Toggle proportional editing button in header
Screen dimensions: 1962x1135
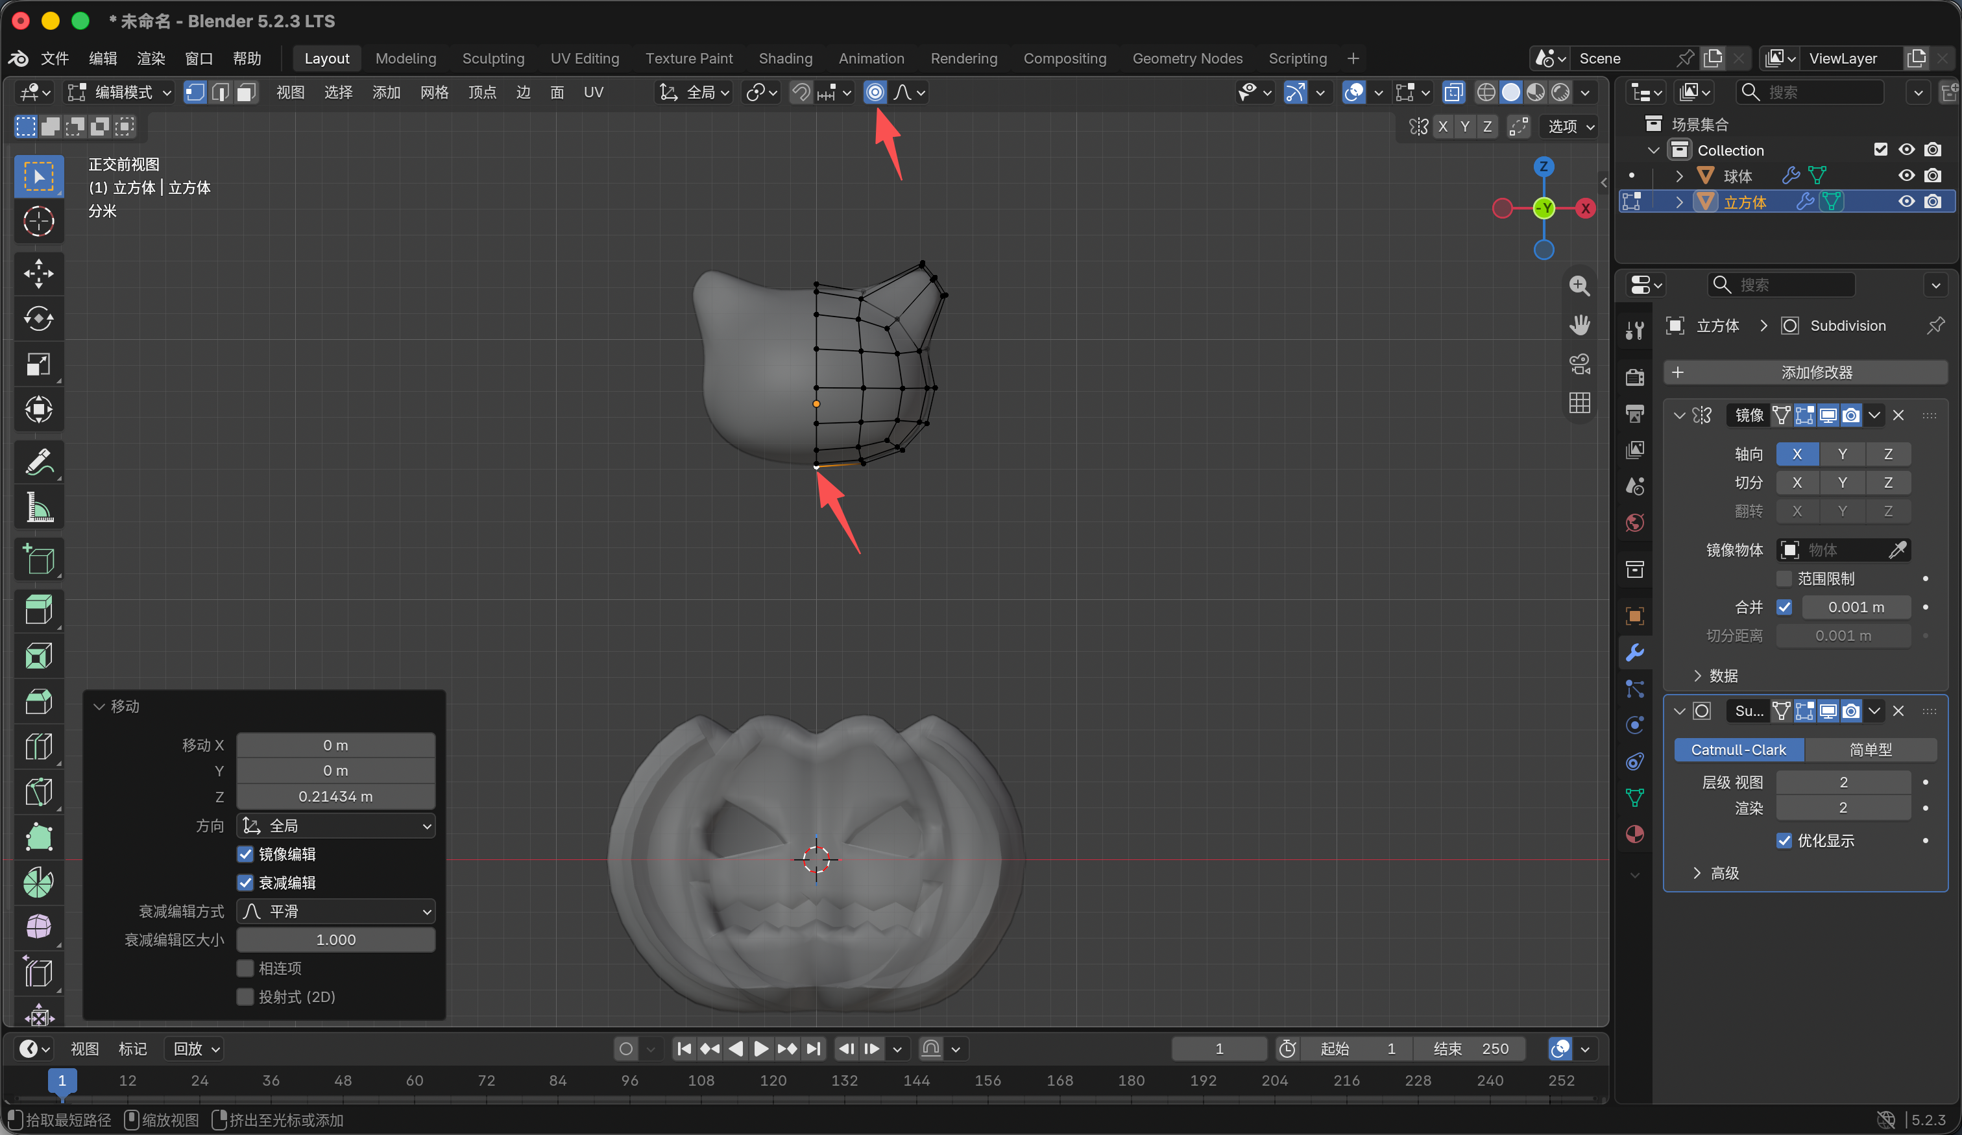875,93
